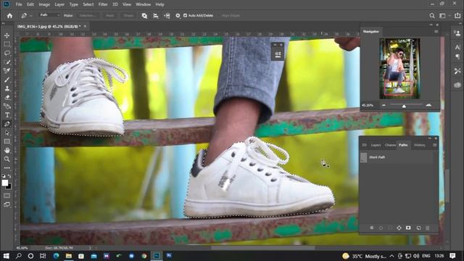Viewport: 464px width, 261px height.
Task: Switch to the History tab
Action: (420, 145)
